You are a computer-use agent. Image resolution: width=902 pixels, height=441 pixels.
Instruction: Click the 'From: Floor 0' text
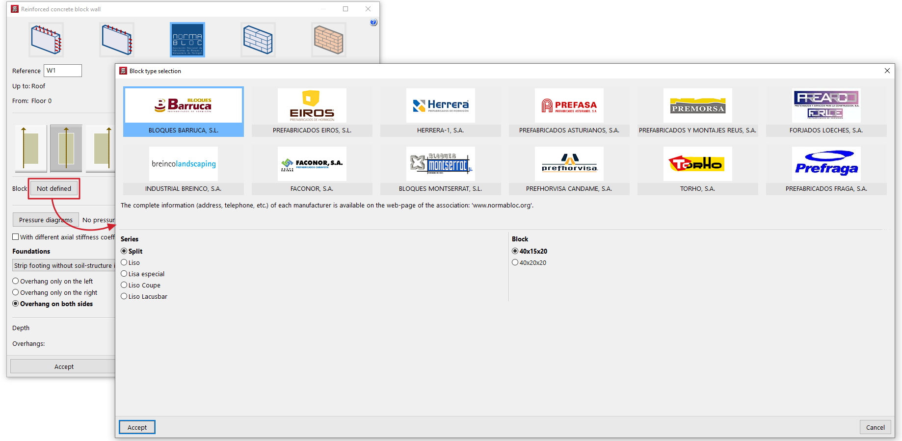(x=32, y=101)
